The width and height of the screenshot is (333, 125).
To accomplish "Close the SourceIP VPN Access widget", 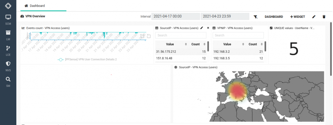I will (208, 28).
